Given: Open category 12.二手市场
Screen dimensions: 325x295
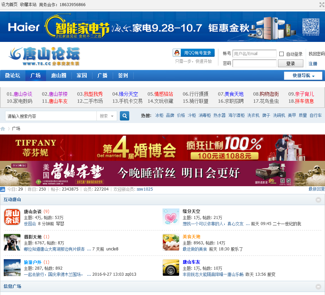Looking at the screenshot, I should (90, 101).
